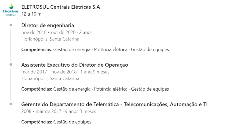Click timeline dot beside Assistente Executivo role
The width and height of the screenshot is (225, 129).
pyautogui.click(x=11, y=64)
